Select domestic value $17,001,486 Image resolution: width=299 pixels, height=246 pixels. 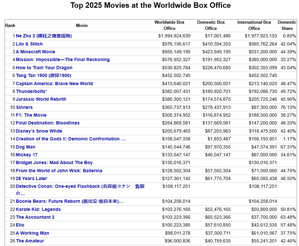pos(218,36)
